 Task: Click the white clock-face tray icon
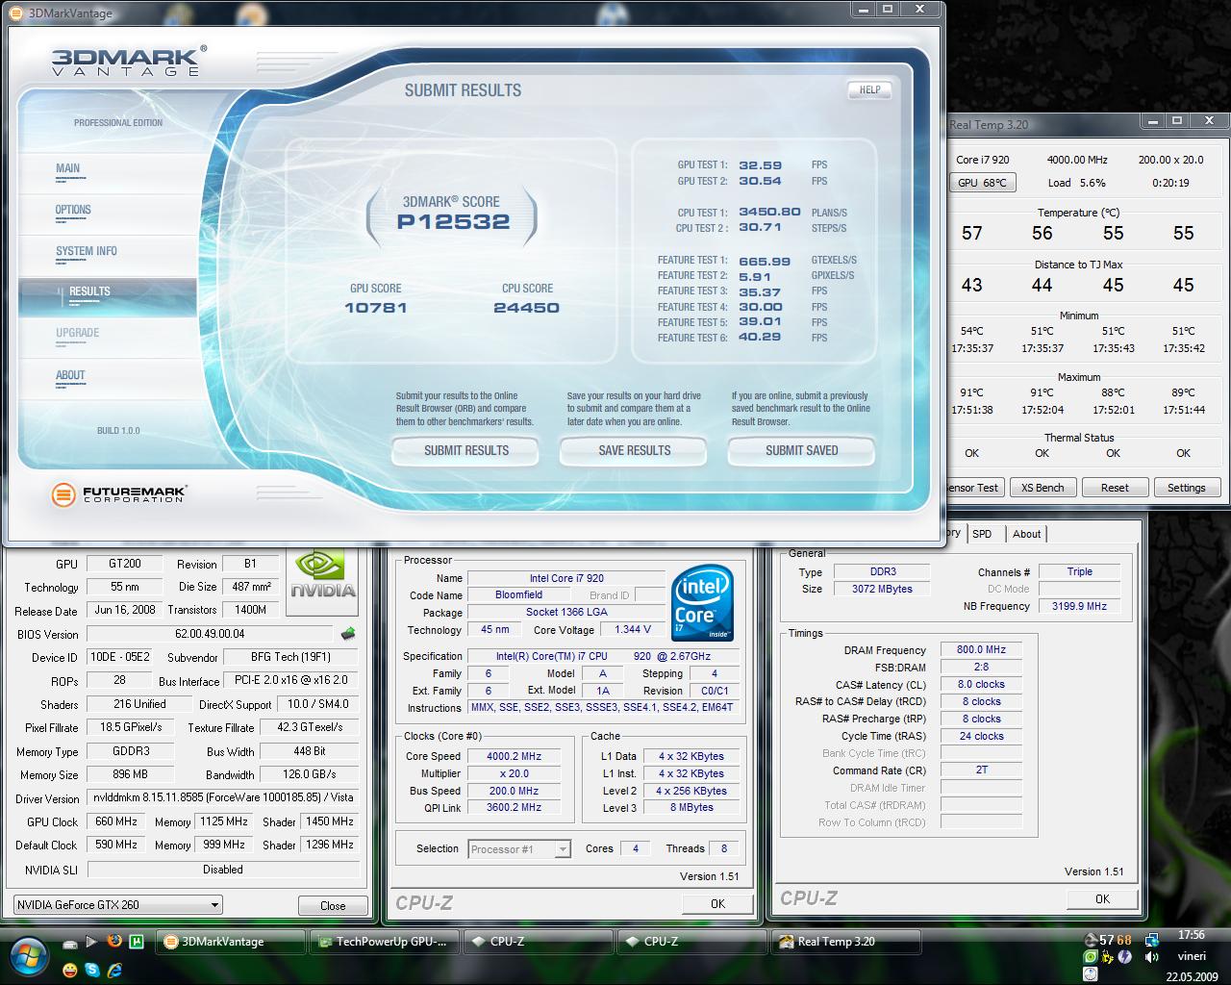(x=1091, y=973)
